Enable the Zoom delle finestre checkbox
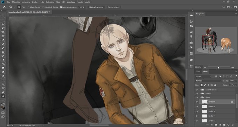238x127 pixels. pos(43,7)
